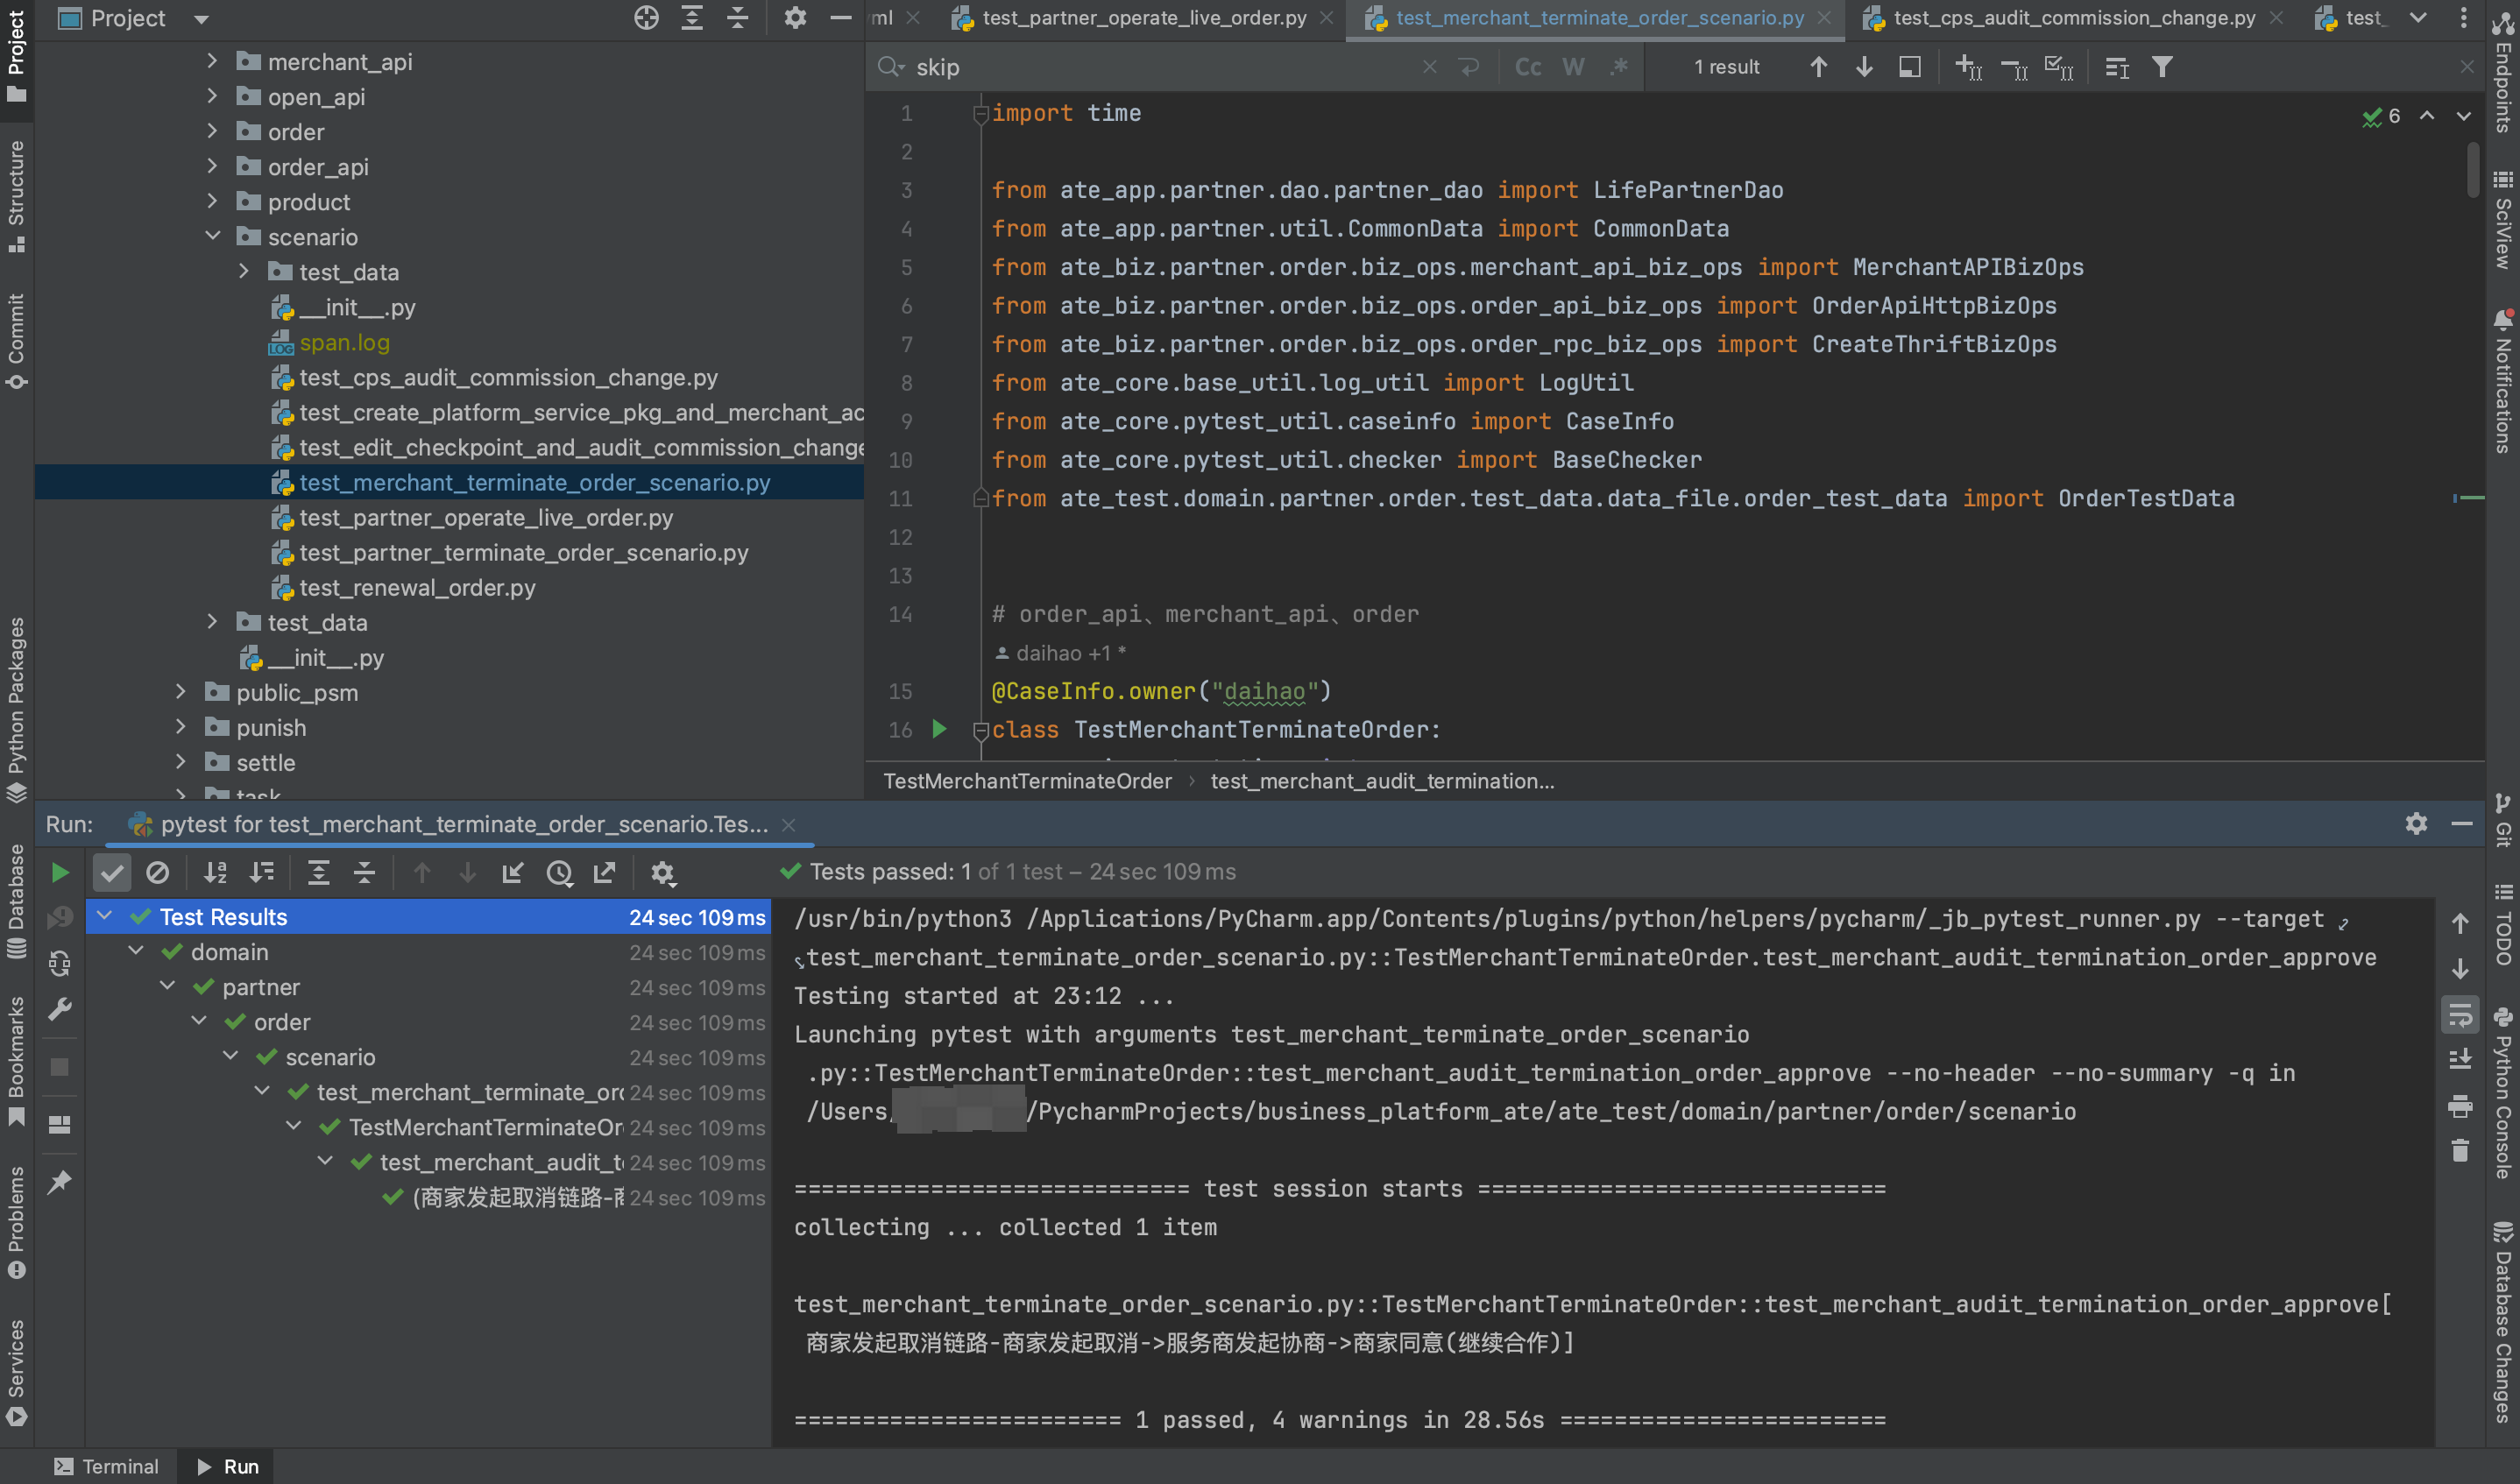Collapse the domain test node
Screen dimensions: 2520x1484
coord(136,951)
